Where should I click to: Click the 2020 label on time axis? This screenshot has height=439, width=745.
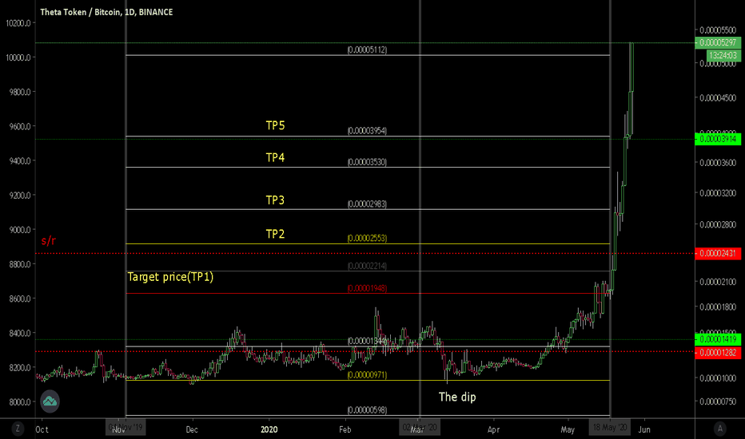[x=269, y=429]
